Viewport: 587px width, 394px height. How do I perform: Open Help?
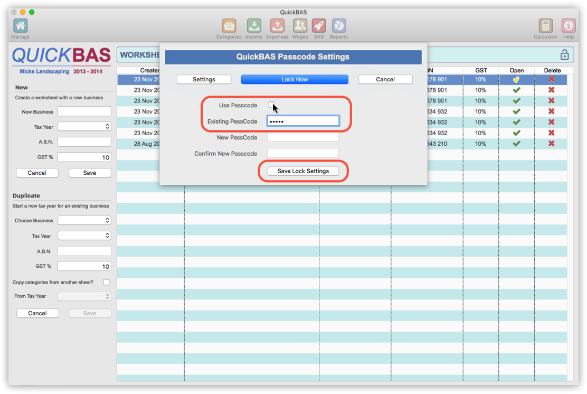point(569,25)
